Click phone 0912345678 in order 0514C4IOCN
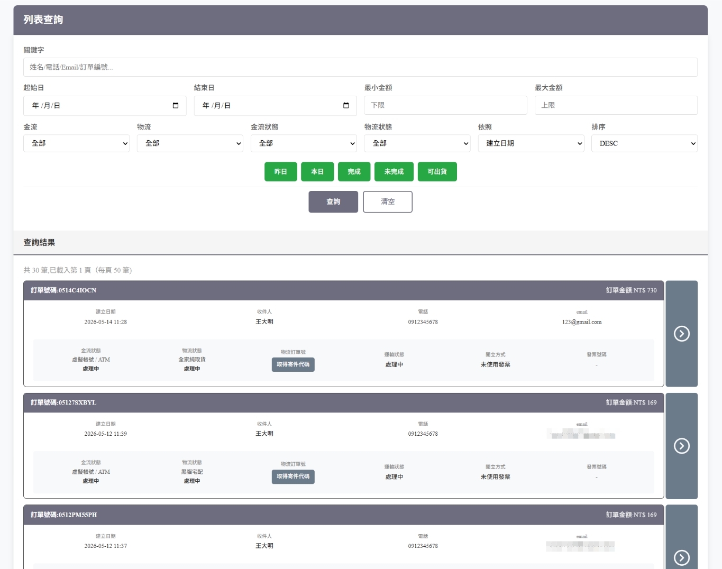722x569 pixels. tap(423, 322)
